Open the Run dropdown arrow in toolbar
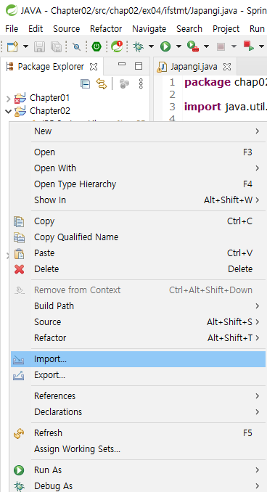267x492 pixels. pyautogui.click(x=178, y=46)
